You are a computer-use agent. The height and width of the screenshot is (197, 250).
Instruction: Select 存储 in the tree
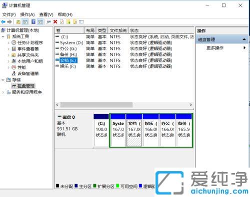16,80
